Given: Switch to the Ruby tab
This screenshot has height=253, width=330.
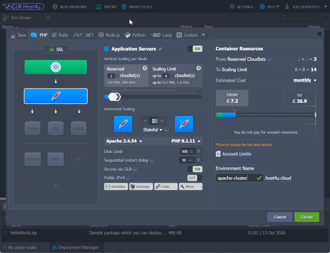Looking at the screenshot, I should coord(60,35).
